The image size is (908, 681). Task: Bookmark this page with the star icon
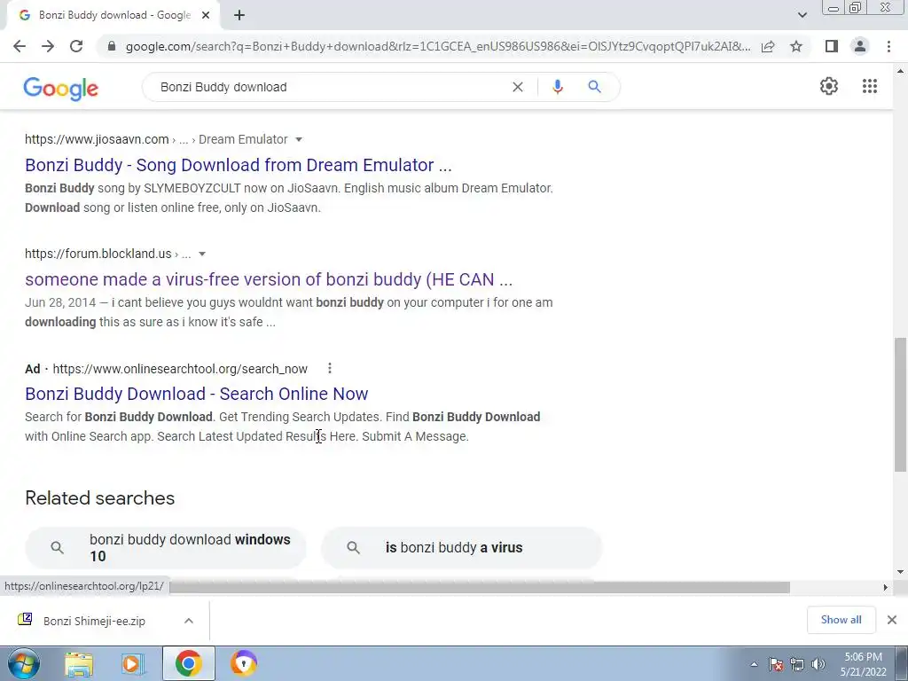click(x=796, y=46)
